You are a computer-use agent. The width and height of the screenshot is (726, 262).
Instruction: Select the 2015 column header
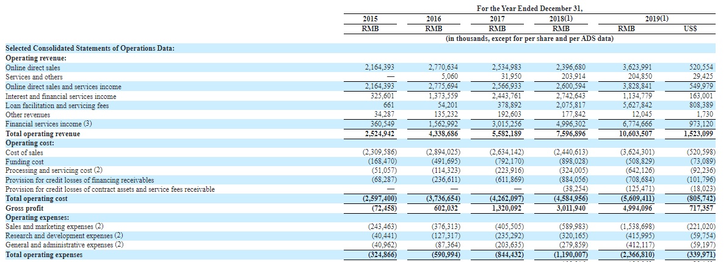click(369, 19)
